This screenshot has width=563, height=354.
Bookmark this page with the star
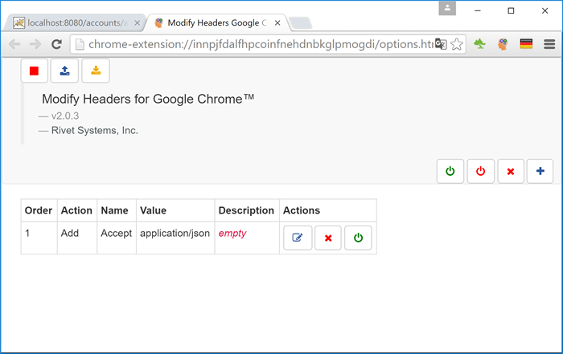click(x=457, y=44)
